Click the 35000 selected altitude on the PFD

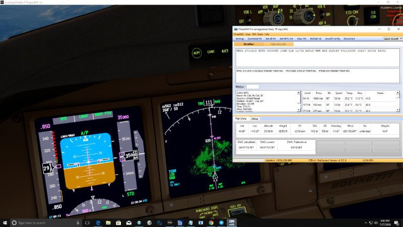(123, 118)
